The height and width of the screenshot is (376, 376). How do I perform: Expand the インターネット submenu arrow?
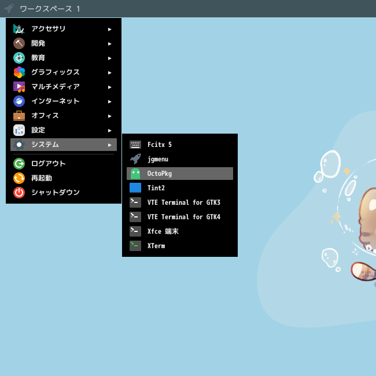pos(109,102)
